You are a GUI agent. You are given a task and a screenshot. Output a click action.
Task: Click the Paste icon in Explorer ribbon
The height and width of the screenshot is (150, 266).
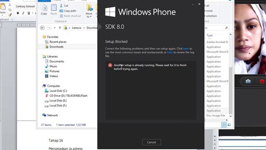pos(54,10)
